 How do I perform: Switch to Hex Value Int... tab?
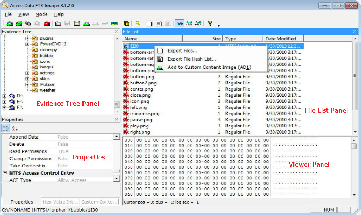point(60,202)
